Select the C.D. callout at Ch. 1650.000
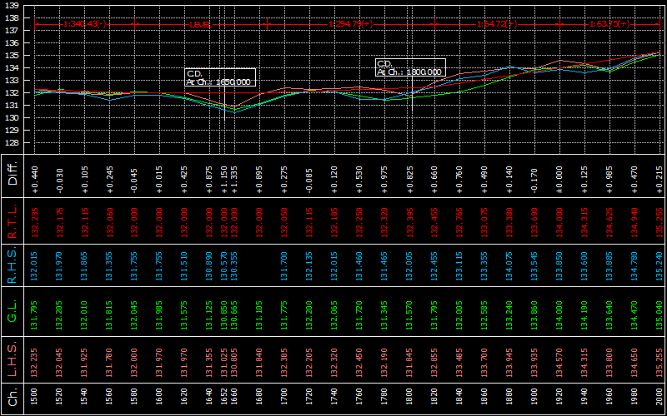Screen dimensions: 667x416 coord(220,77)
